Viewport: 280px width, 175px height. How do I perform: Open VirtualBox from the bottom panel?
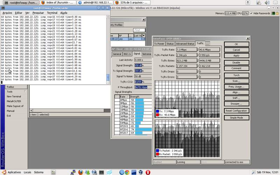[140, 172]
